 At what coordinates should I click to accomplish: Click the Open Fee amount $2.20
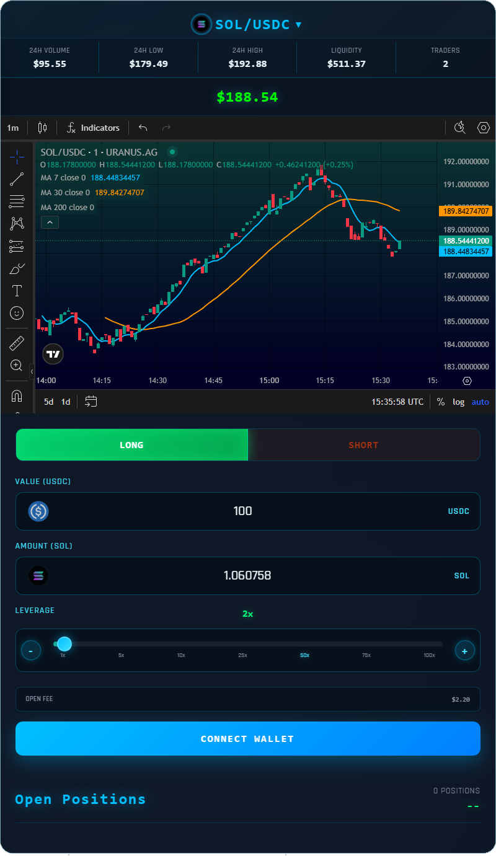461,699
